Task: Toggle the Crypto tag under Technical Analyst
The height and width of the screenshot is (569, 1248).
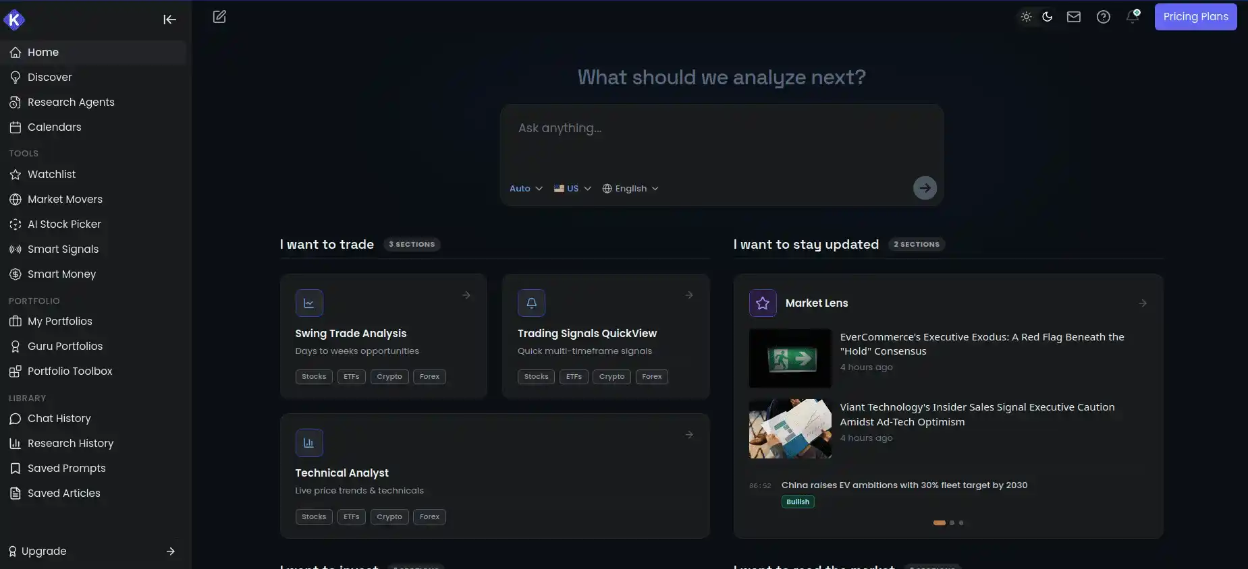Action: pyautogui.click(x=389, y=517)
